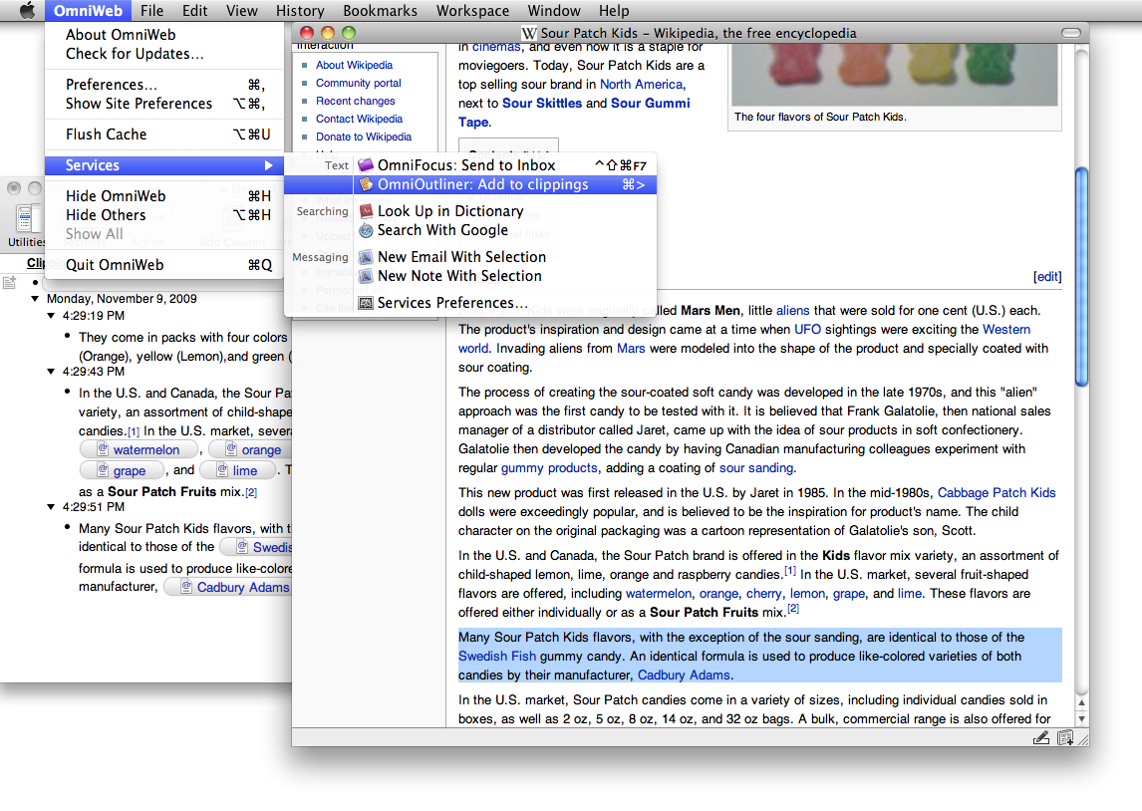Click OmniOutliner Add to clippings service

pyautogui.click(x=482, y=184)
